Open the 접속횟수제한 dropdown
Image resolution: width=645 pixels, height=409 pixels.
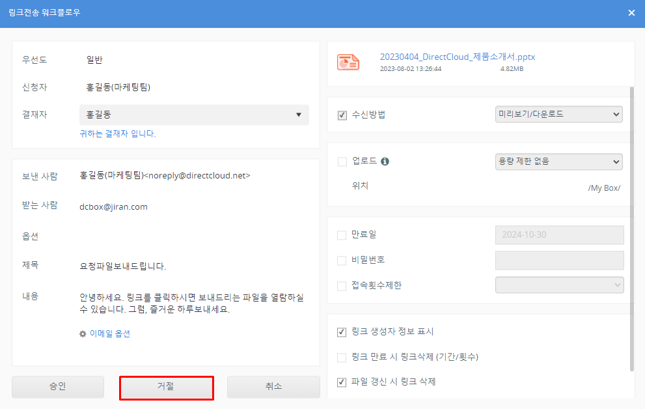point(560,285)
